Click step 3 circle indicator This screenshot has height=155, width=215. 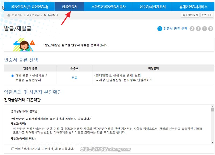click(x=198, y=29)
